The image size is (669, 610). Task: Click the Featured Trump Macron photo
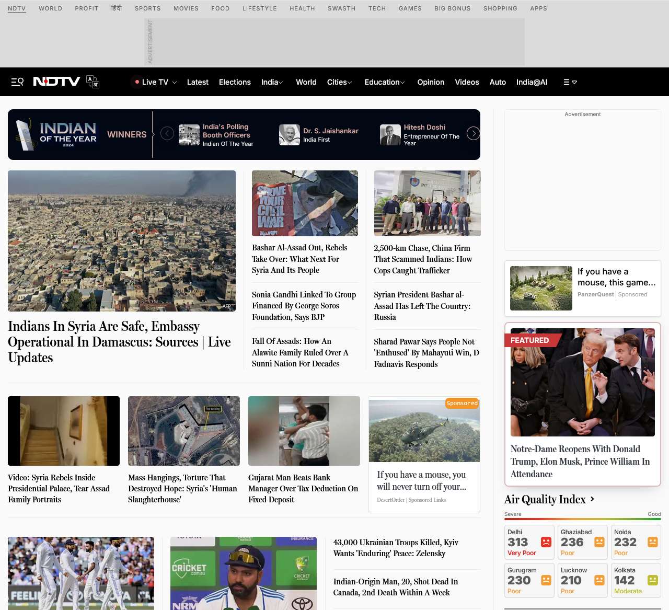point(583,382)
